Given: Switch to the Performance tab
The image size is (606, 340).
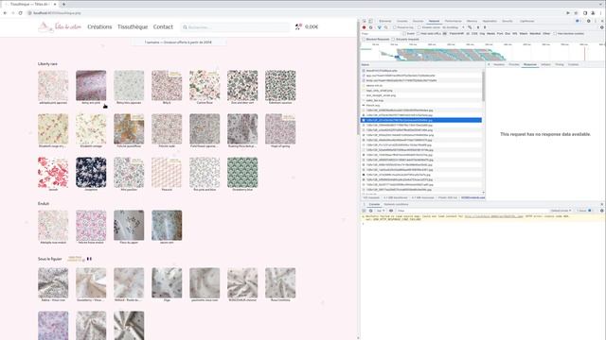Looking at the screenshot, I should click(453, 21).
